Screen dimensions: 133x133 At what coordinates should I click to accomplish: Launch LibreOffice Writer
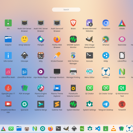coord(25,72)
